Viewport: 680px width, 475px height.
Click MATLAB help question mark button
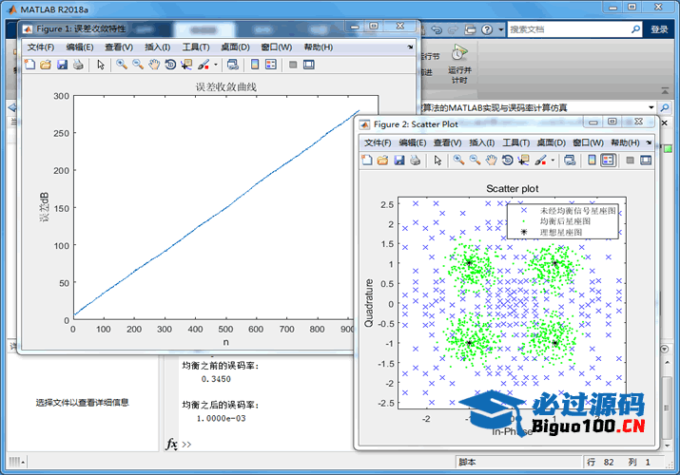pyautogui.click(x=487, y=29)
